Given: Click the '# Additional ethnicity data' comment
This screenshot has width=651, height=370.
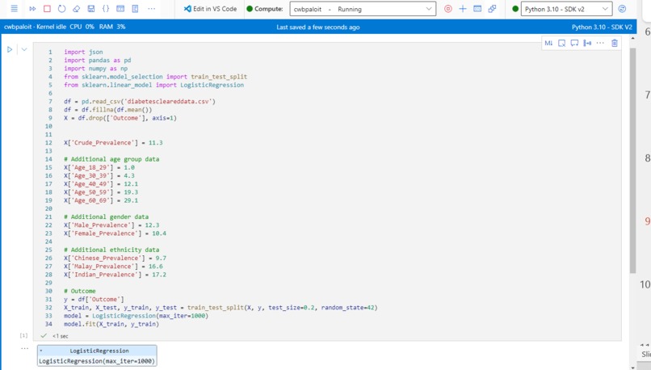Looking at the screenshot, I should (111, 250).
